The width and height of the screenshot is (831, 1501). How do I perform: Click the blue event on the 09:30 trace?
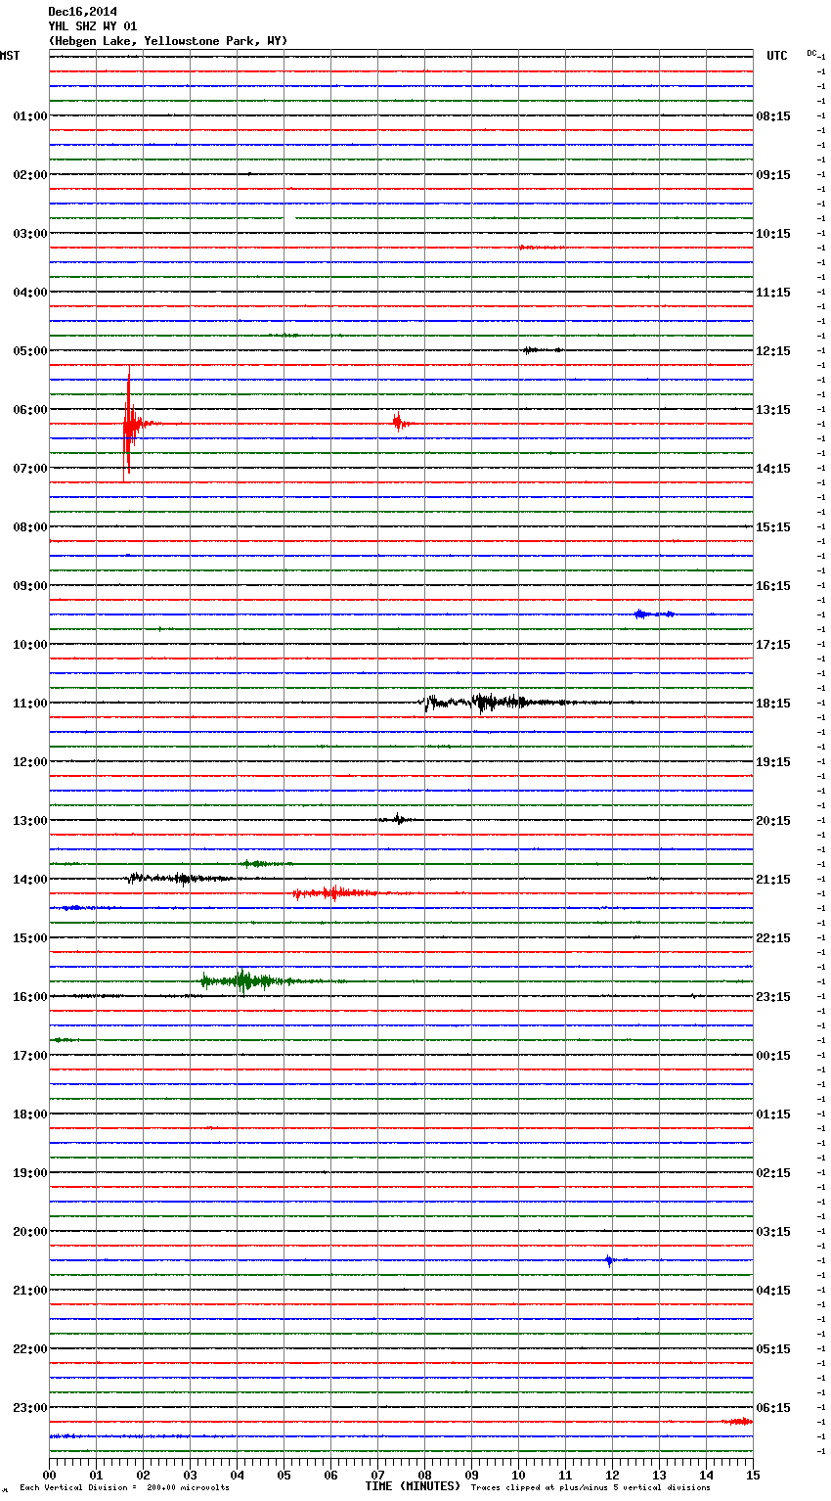click(x=653, y=614)
